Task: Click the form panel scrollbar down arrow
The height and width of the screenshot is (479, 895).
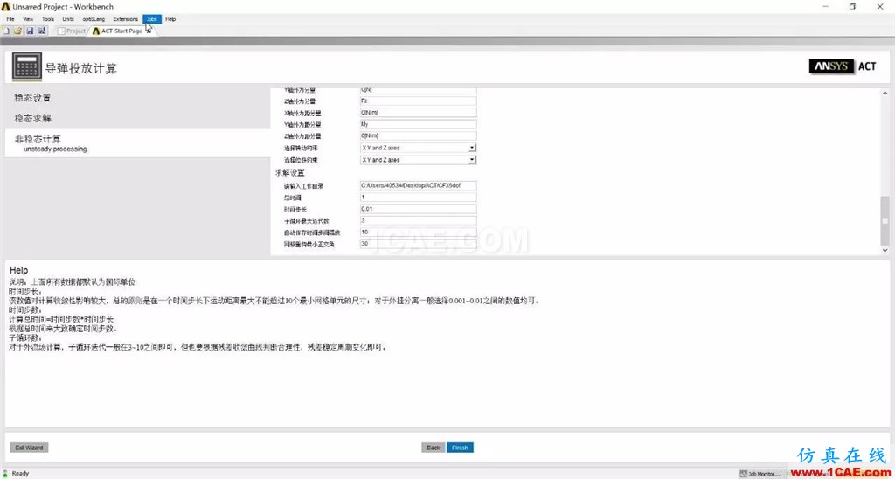Action: pos(885,250)
